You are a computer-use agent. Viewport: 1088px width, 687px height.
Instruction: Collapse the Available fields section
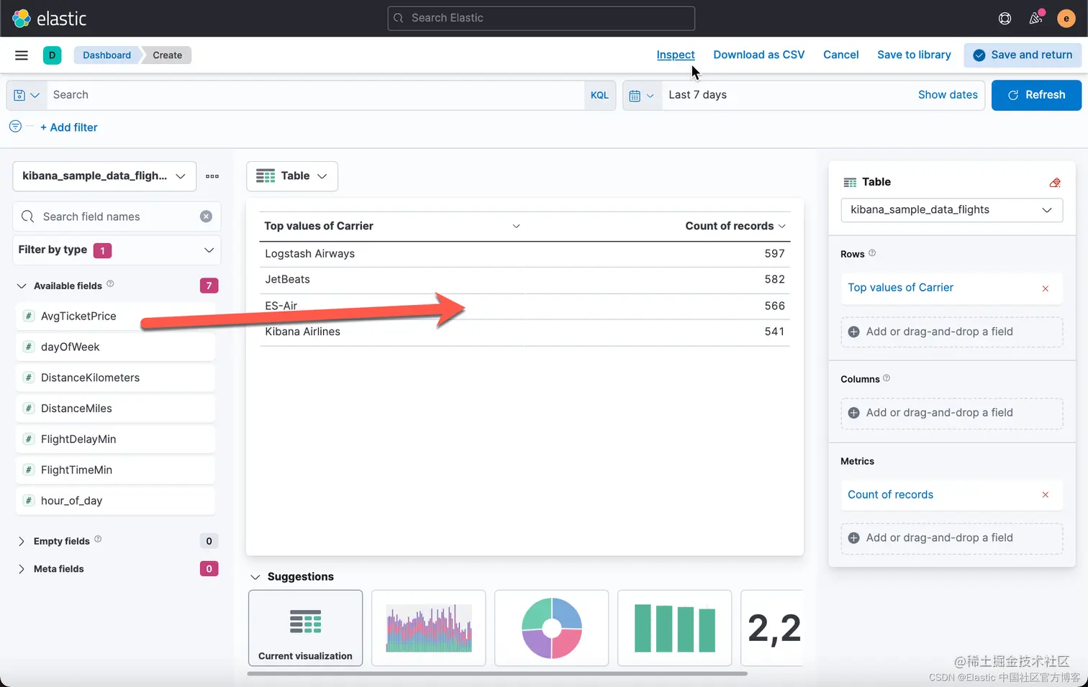pyautogui.click(x=22, y=286)
